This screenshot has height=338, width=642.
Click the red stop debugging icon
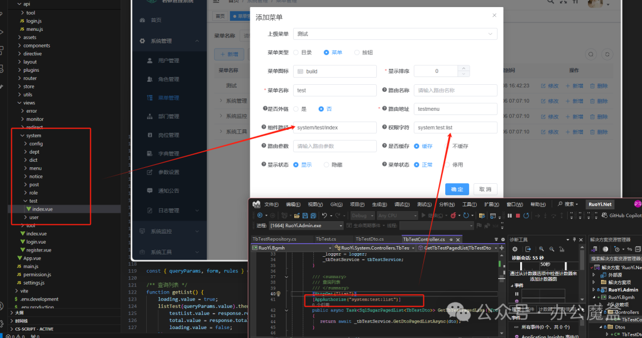[518, 215]
